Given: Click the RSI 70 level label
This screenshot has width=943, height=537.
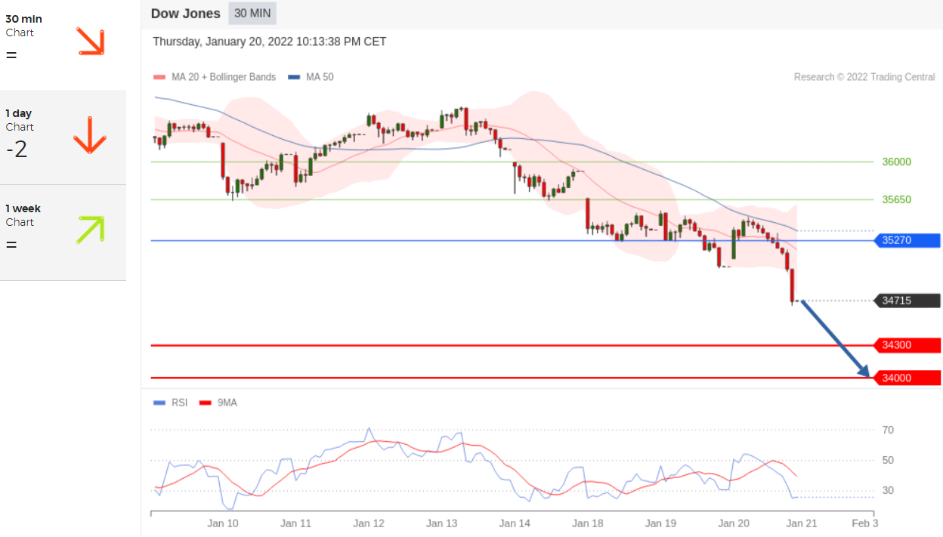Looking at the screenshot, I should tap(888, 430).
